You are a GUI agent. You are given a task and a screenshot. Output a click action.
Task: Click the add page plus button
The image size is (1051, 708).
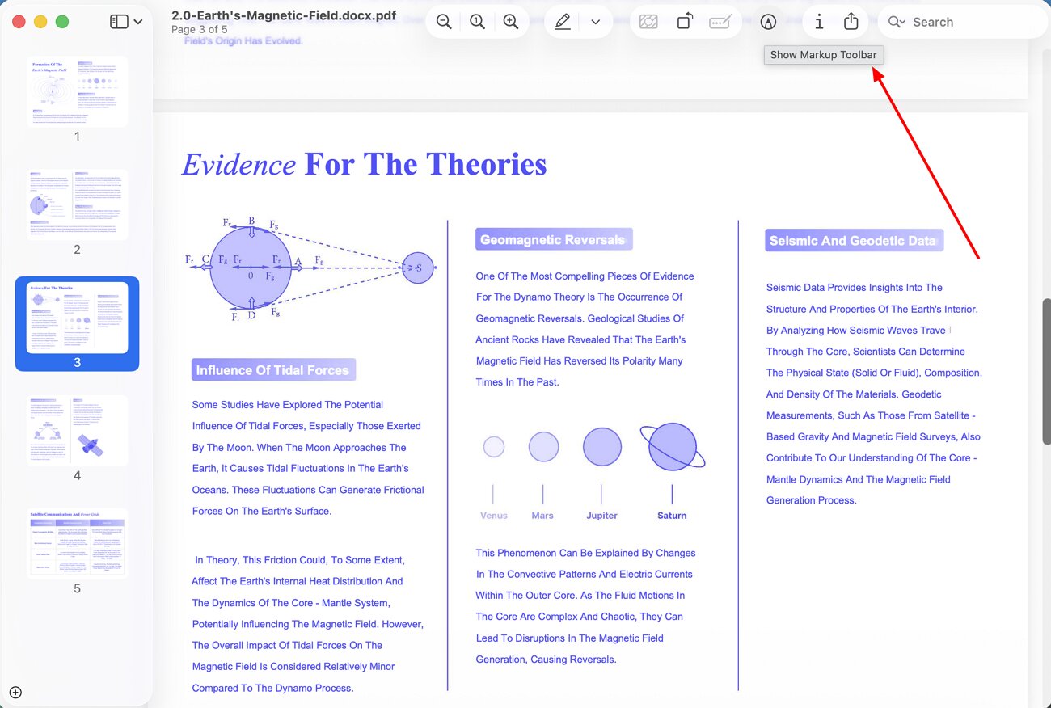pos(15,692)
